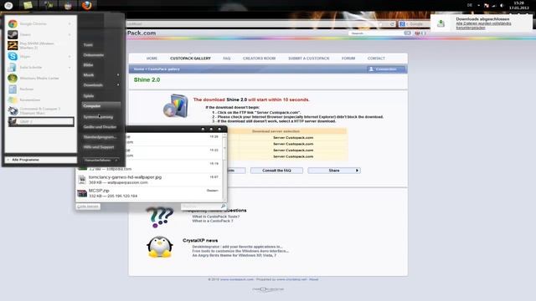Expand the Downloads submenu arrow in start menu
Viewport: 536px width, 301px height.
click(118, 85)
